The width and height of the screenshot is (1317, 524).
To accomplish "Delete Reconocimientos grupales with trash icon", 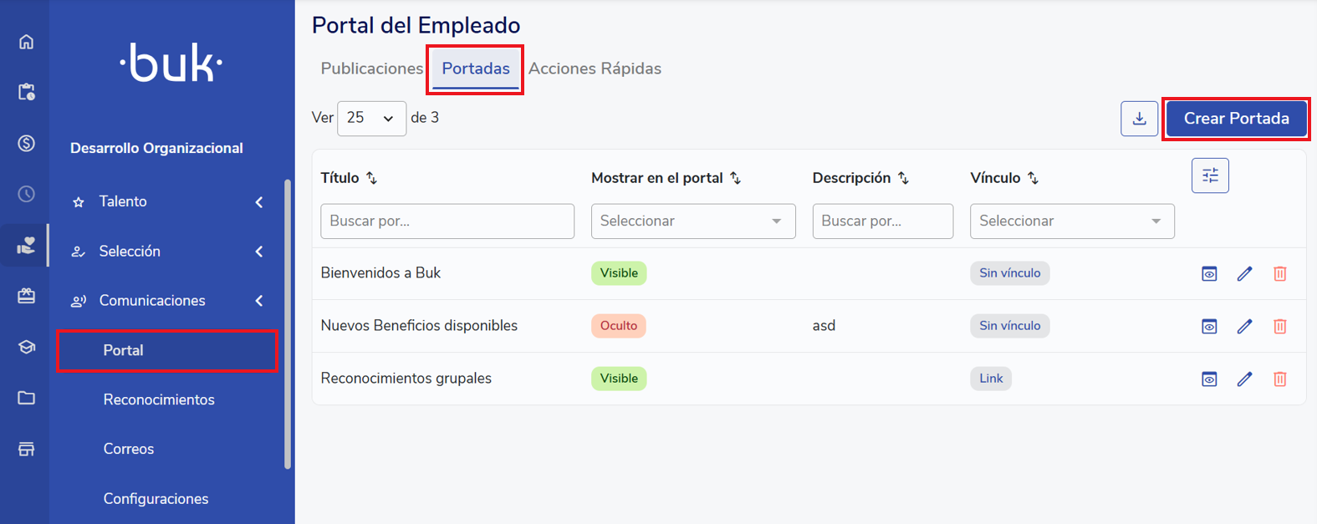I will point(1279,379).
